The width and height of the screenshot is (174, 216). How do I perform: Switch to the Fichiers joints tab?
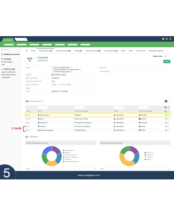(x=141, y=51)
